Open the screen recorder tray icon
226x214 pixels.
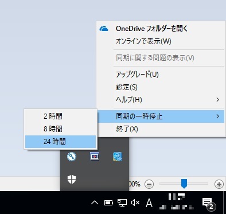pos(95,157)
